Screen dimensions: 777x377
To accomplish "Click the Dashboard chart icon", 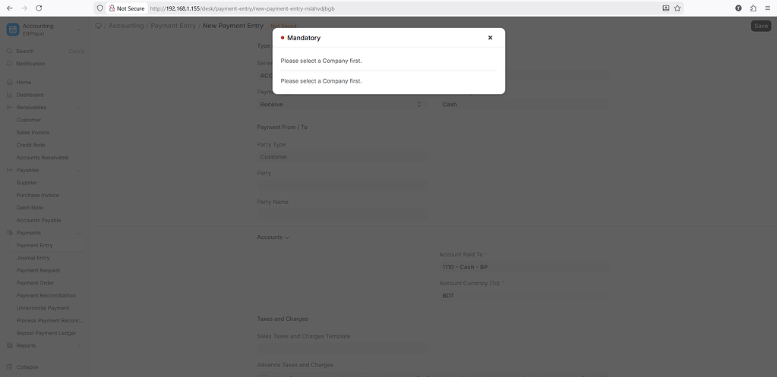I will click(9, 95).
